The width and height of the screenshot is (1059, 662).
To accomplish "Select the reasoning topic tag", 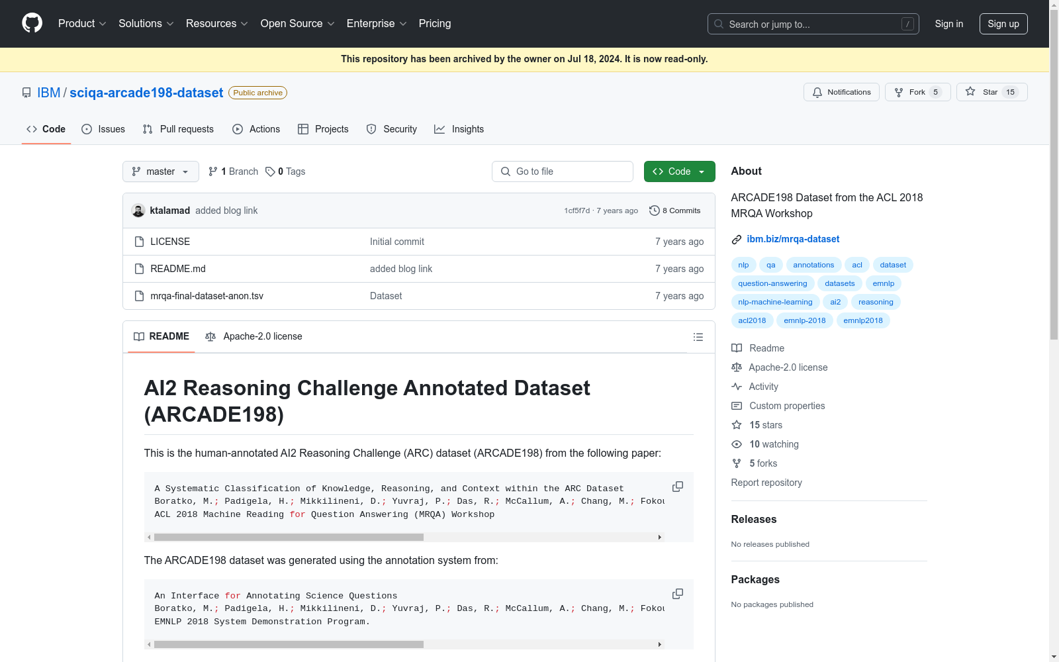I will click(x=876, y=302).
